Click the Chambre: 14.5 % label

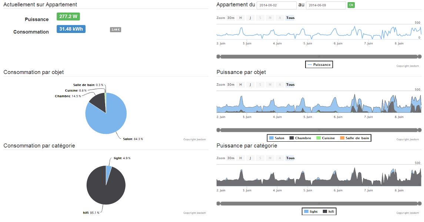point(68,96)
